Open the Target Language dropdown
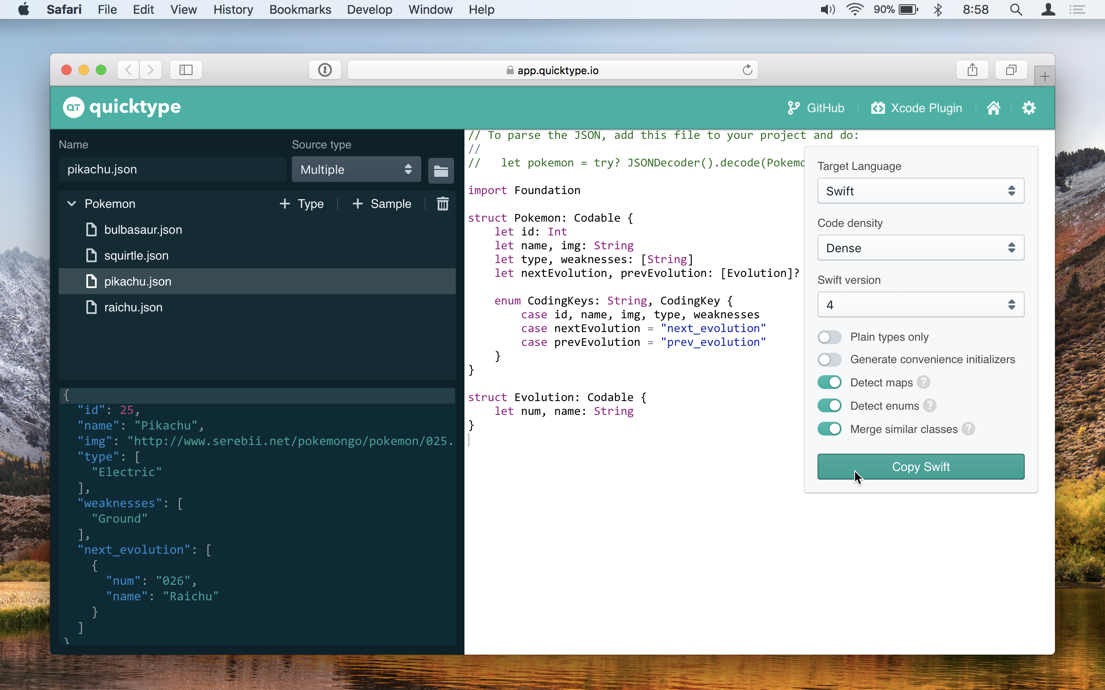1105x690 pixels. [x=920, y=191]
